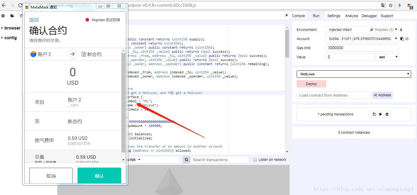This screenshot has width=417, height=195.
Task: Switch to the Analysis tab
Action: pos(352,16)
